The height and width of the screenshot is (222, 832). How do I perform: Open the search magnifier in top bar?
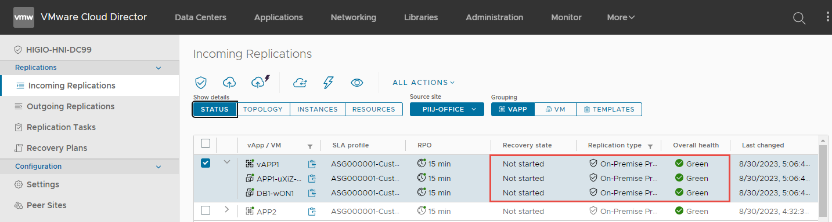click(799, 18)
